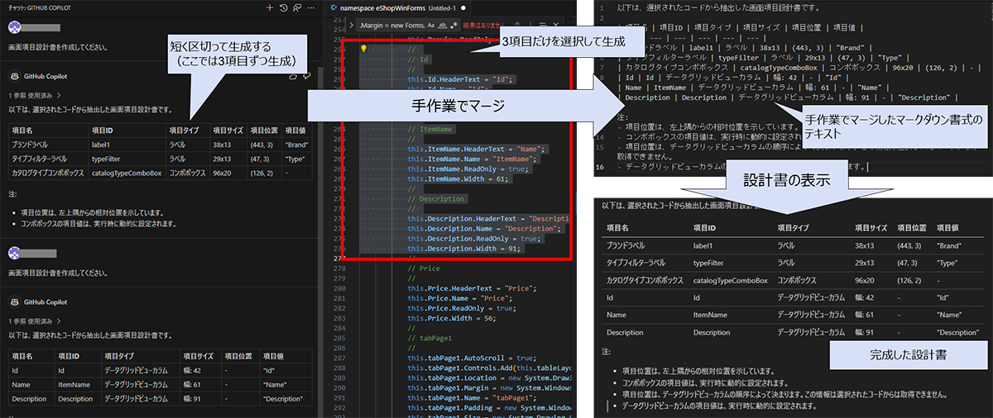Screen dimensions: 993x418
Task: Open the chat history clock icon
Action: pos(284,7)
